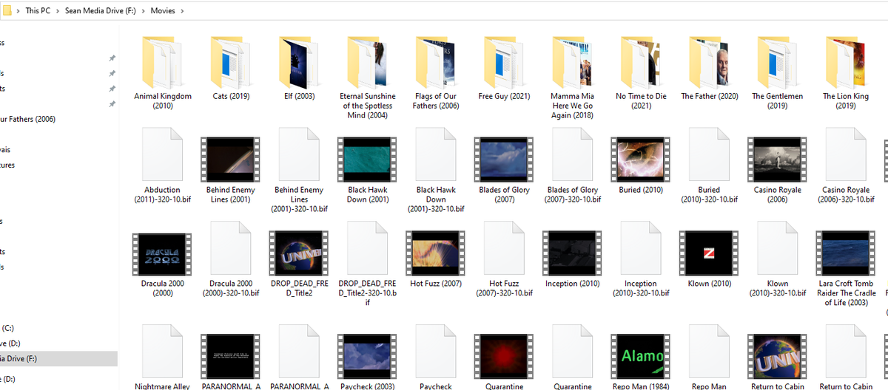The image size is (888, 390).
Task: Expand the chevron after This PC breadcrumb
Action: 58,11
